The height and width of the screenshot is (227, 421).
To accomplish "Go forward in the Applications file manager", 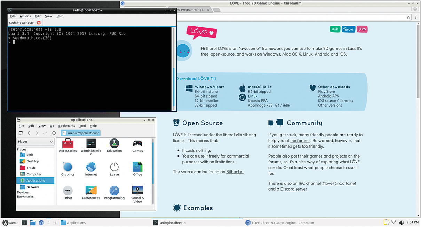I will [x=37, y=133].
